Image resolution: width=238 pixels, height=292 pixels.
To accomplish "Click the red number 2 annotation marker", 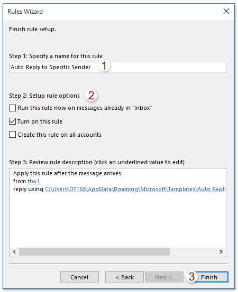I will click(x=91, y=96).
